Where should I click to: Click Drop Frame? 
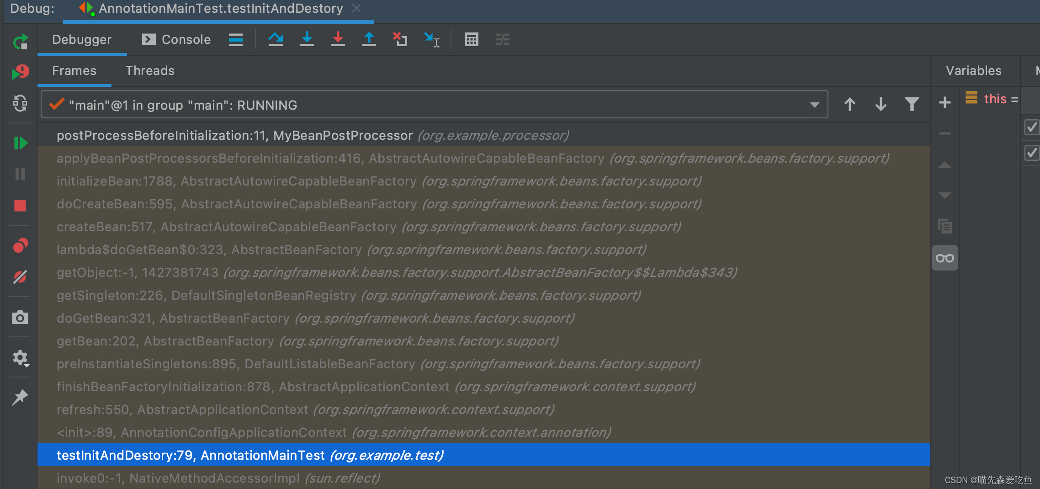pyautogui.click(x=400, y=39)
